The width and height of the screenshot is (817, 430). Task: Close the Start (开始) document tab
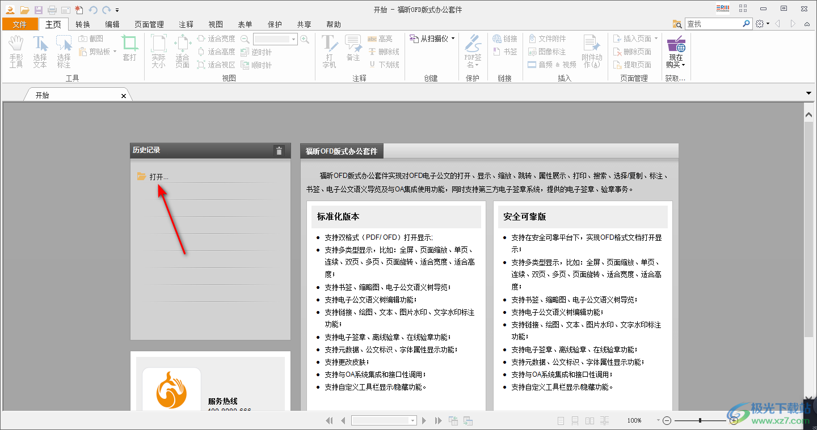click(x=124, y=96)
